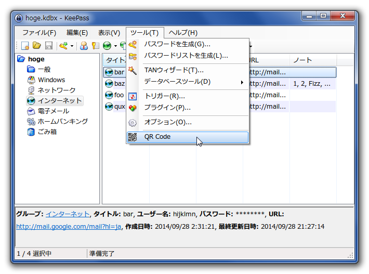Select the bar entry row
Viewport: 369px width, 274px height.
click(x=219, y=72)
